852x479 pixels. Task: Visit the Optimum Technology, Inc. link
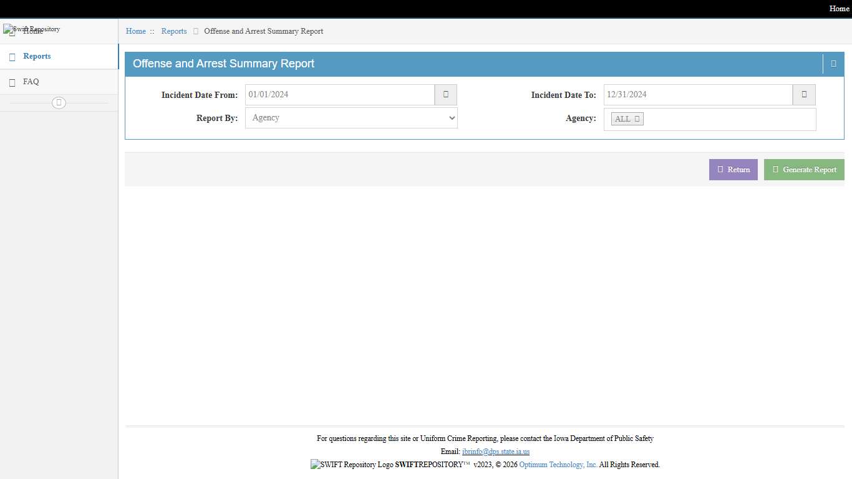tap(558, 465)
